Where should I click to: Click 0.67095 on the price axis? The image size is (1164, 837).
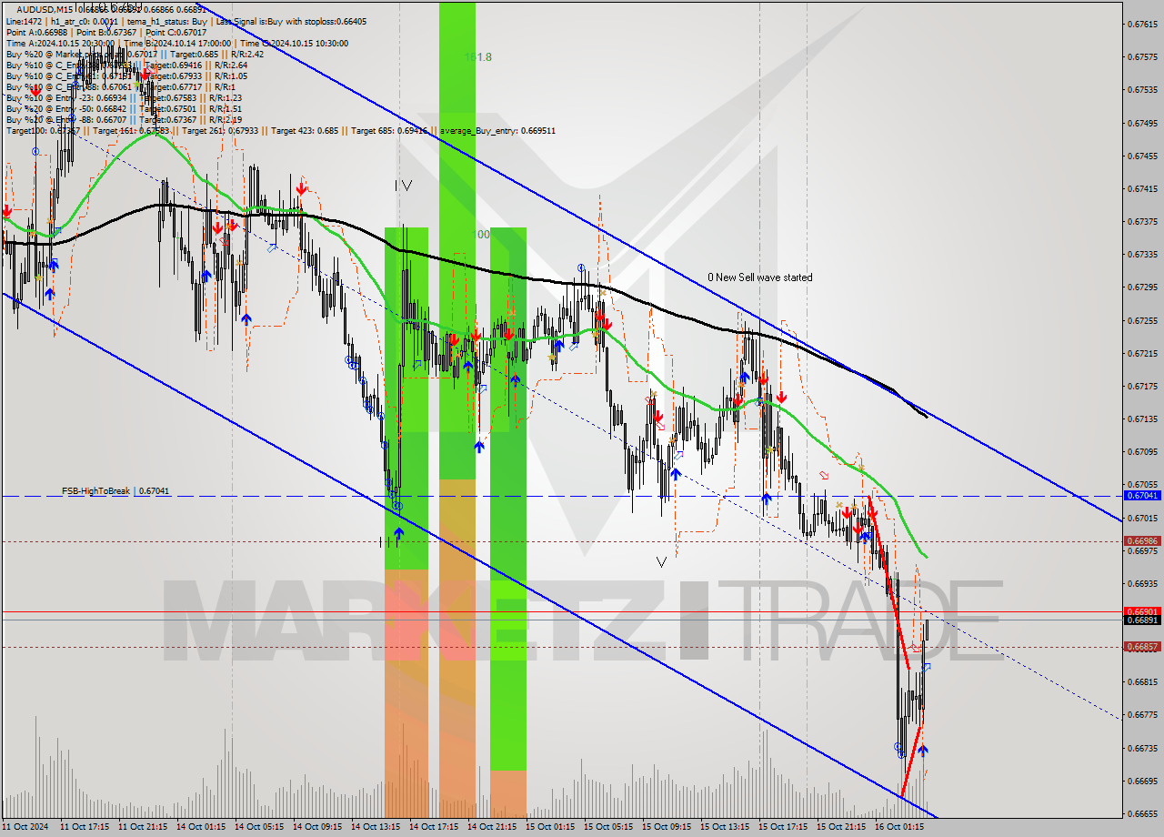[x=1142, y=451]
